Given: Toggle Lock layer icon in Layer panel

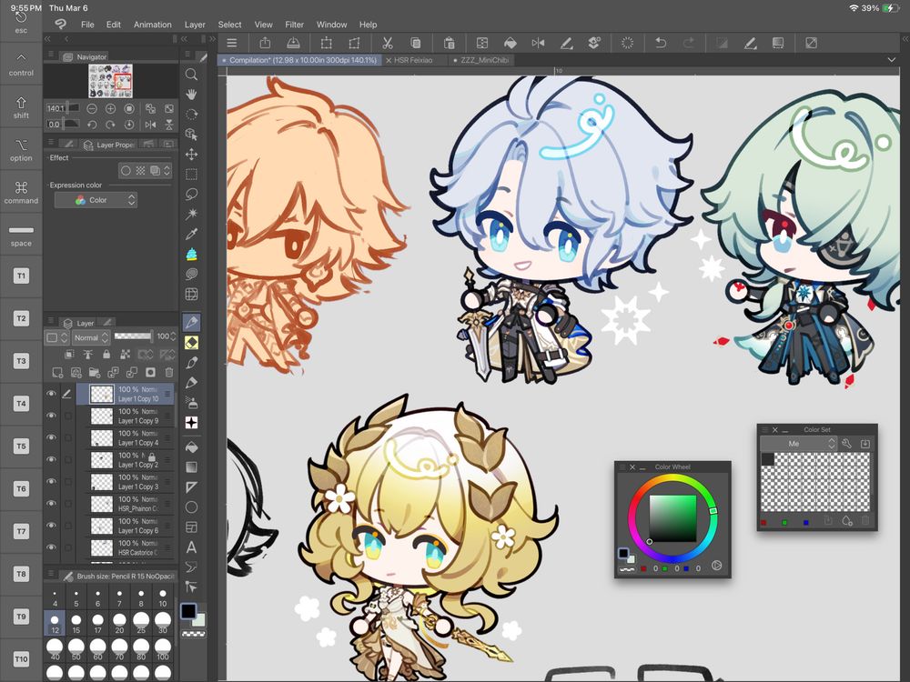Looking at the screenshot, I should pyautogui.click(x=106, y=355).
